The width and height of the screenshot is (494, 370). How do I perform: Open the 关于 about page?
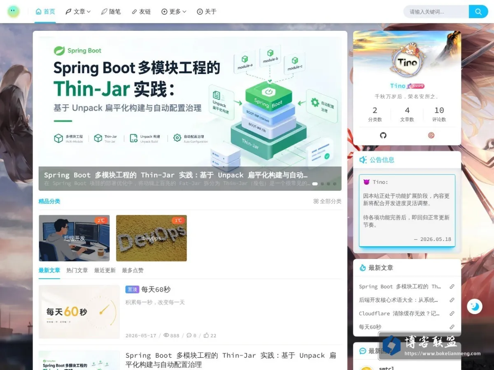207,12
